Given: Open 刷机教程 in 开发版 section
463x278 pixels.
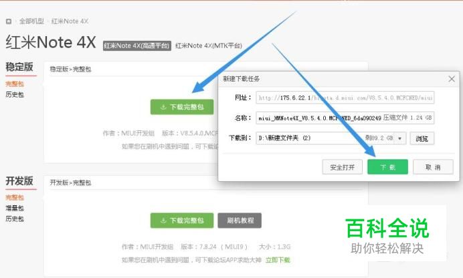Looking at the screenshot, I should point(240,221).
